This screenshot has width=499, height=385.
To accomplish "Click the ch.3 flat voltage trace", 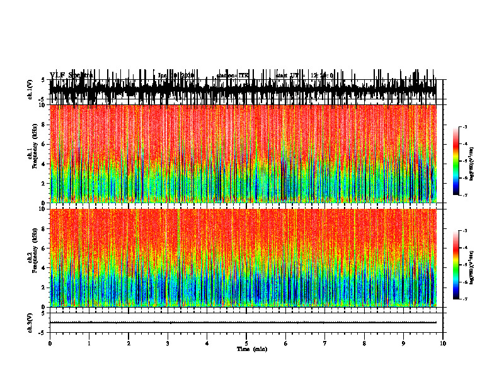I will 243,323.
